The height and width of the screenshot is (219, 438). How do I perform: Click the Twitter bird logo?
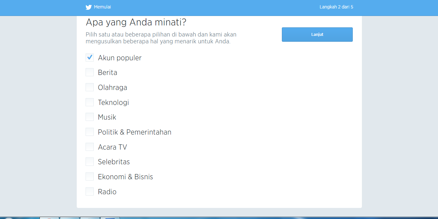pos(89,7)
